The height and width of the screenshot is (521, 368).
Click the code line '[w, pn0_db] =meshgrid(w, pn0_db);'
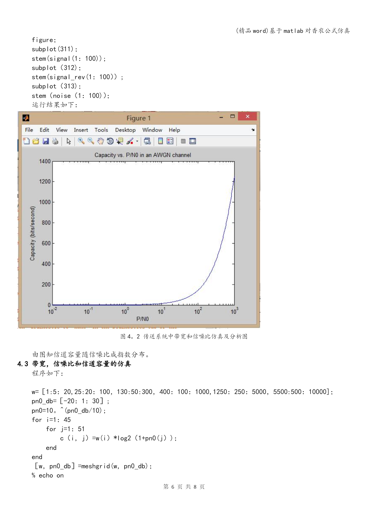click(x=93, y=466)
